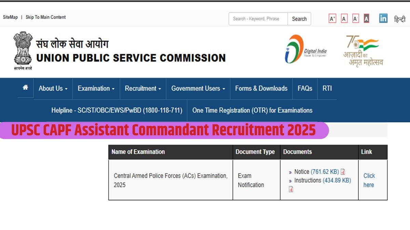410x230 pixels.
Task: Open the Click here link in the table
Action: 369,180
